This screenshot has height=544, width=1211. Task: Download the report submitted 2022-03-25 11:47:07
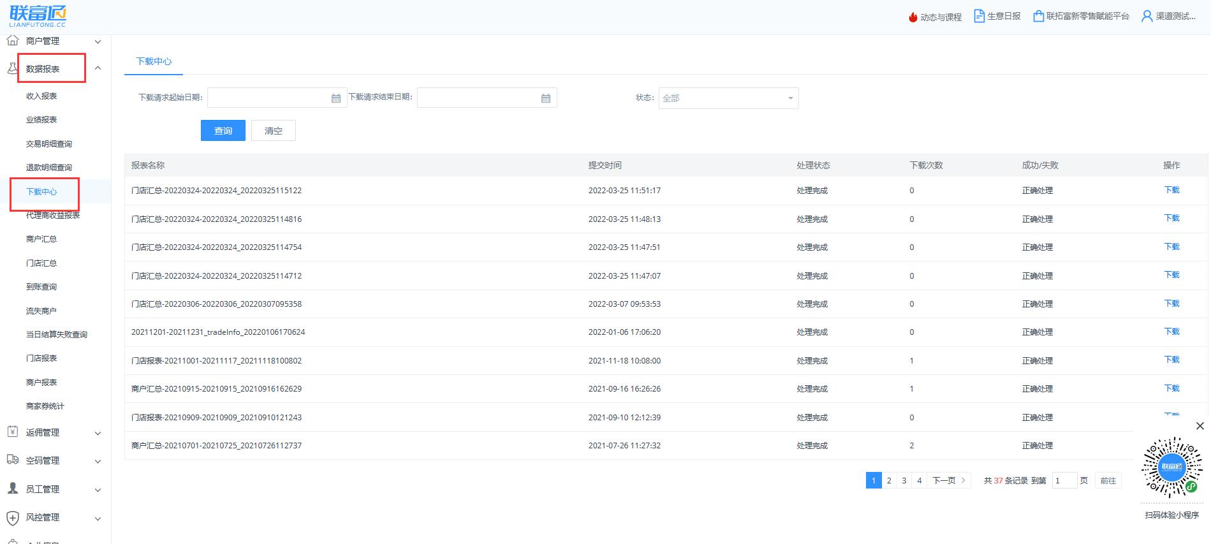point(1172,274)
